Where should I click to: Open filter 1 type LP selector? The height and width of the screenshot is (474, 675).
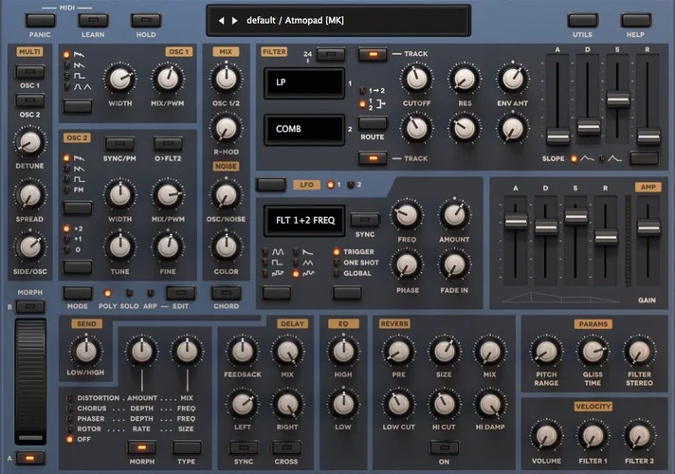[x=304, y=82]
